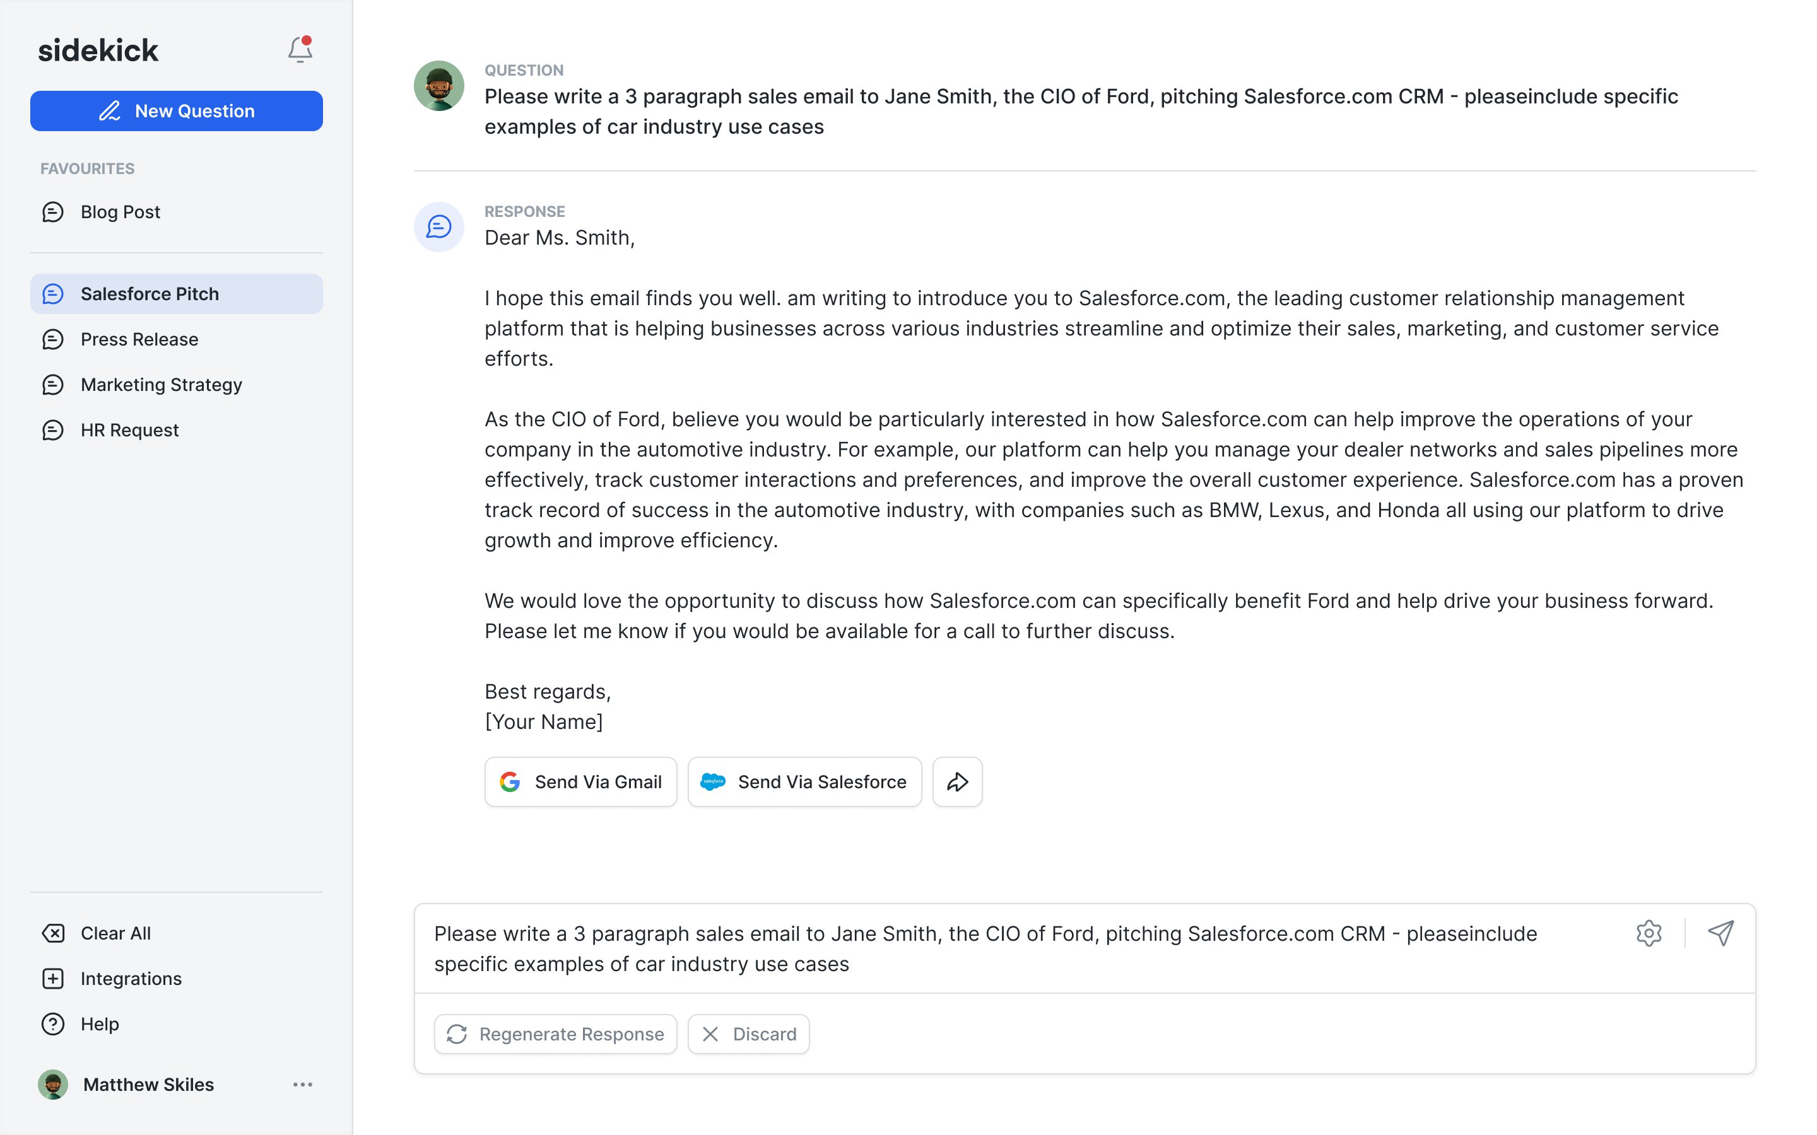
Task: Click the share arrow icon under response
Action: coord(956,782)
